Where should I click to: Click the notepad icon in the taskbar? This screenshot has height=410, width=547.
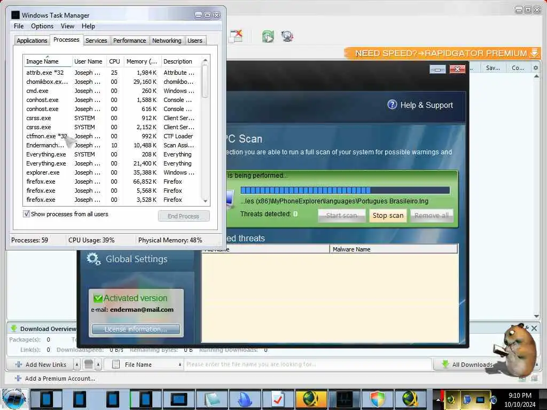click(212, 399)
